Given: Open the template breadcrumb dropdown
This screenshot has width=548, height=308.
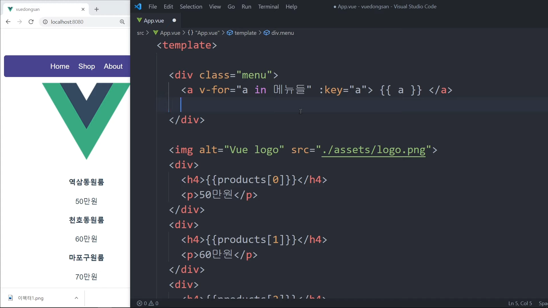Looking at the screenshot, I should click(x=245, y=33).
